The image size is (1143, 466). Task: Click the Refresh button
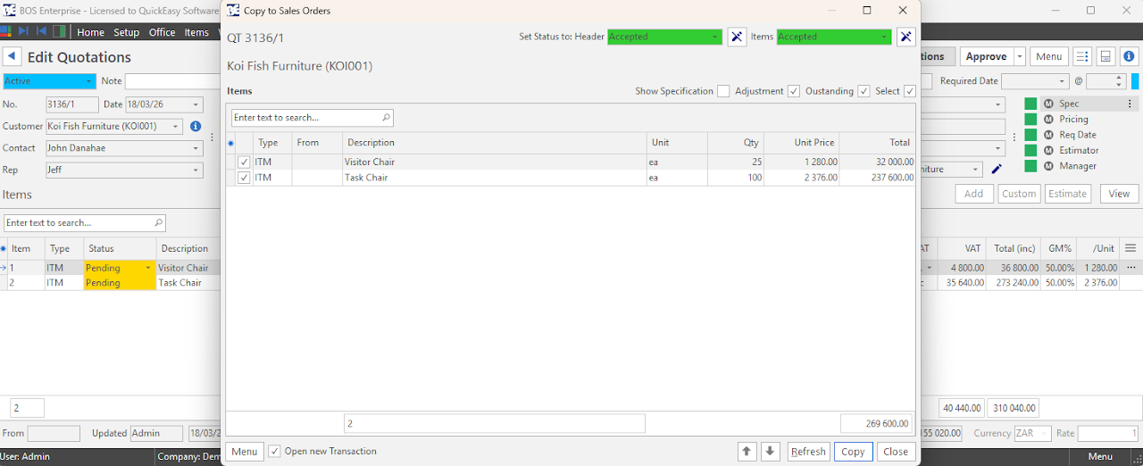click(808, 452)
